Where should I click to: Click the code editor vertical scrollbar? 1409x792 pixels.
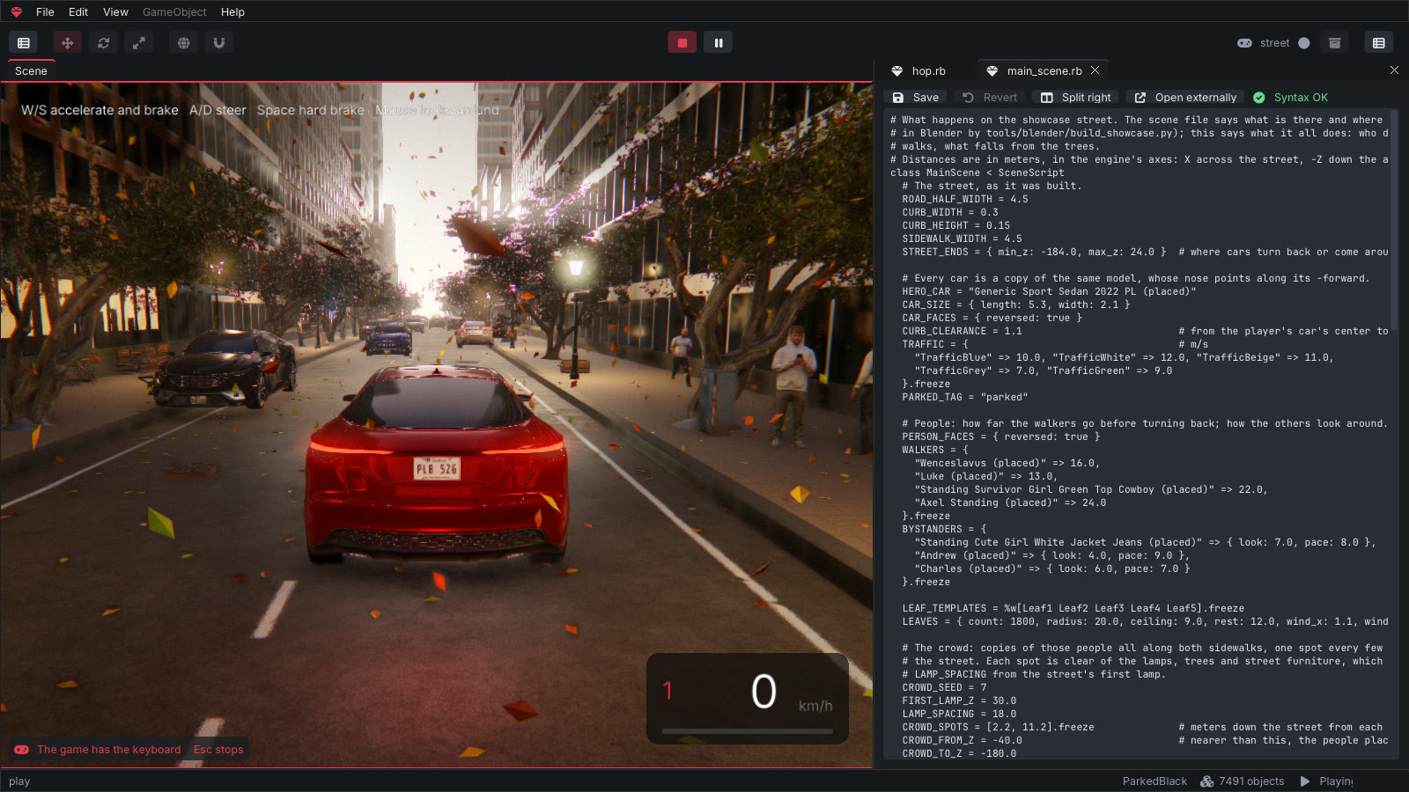point(1394,220)
